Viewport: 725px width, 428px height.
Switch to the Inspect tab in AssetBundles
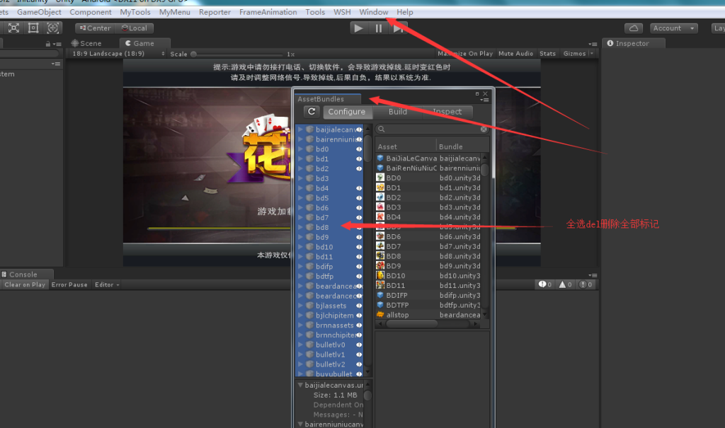447,111
